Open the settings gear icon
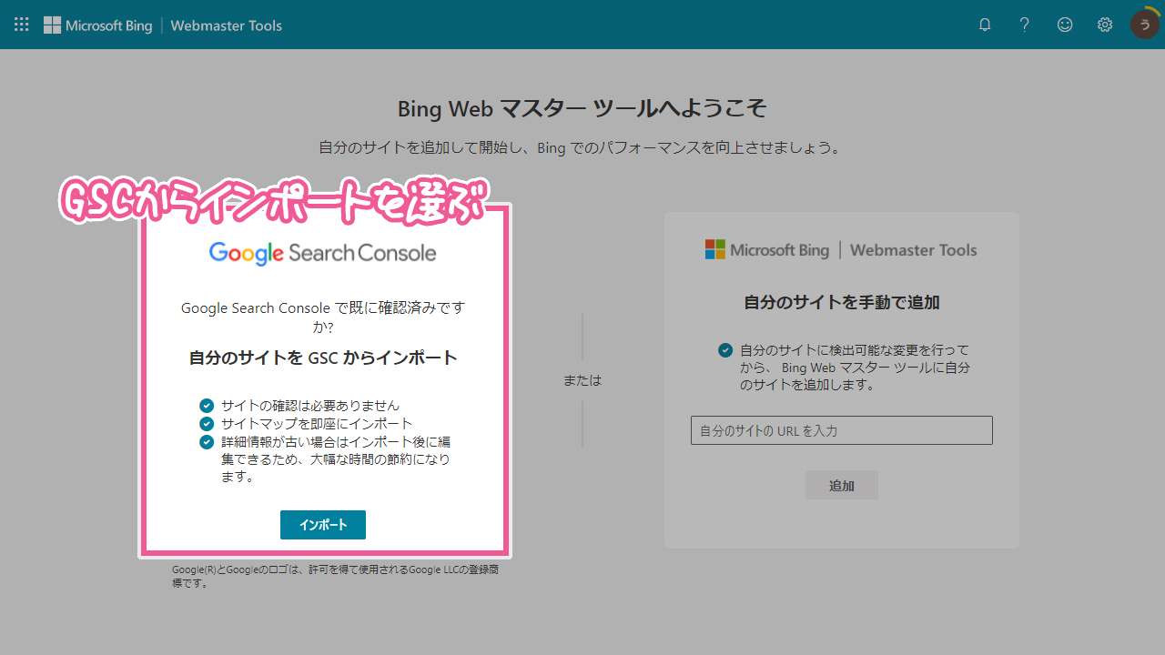Viewport: 1165px width, 655px height. coord(1105,25)
